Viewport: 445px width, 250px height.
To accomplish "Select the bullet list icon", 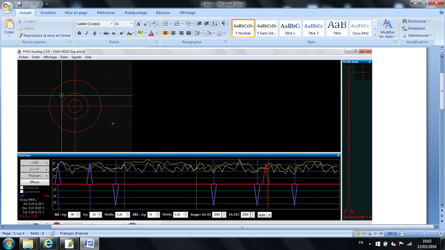I will [x=165, y=24].
